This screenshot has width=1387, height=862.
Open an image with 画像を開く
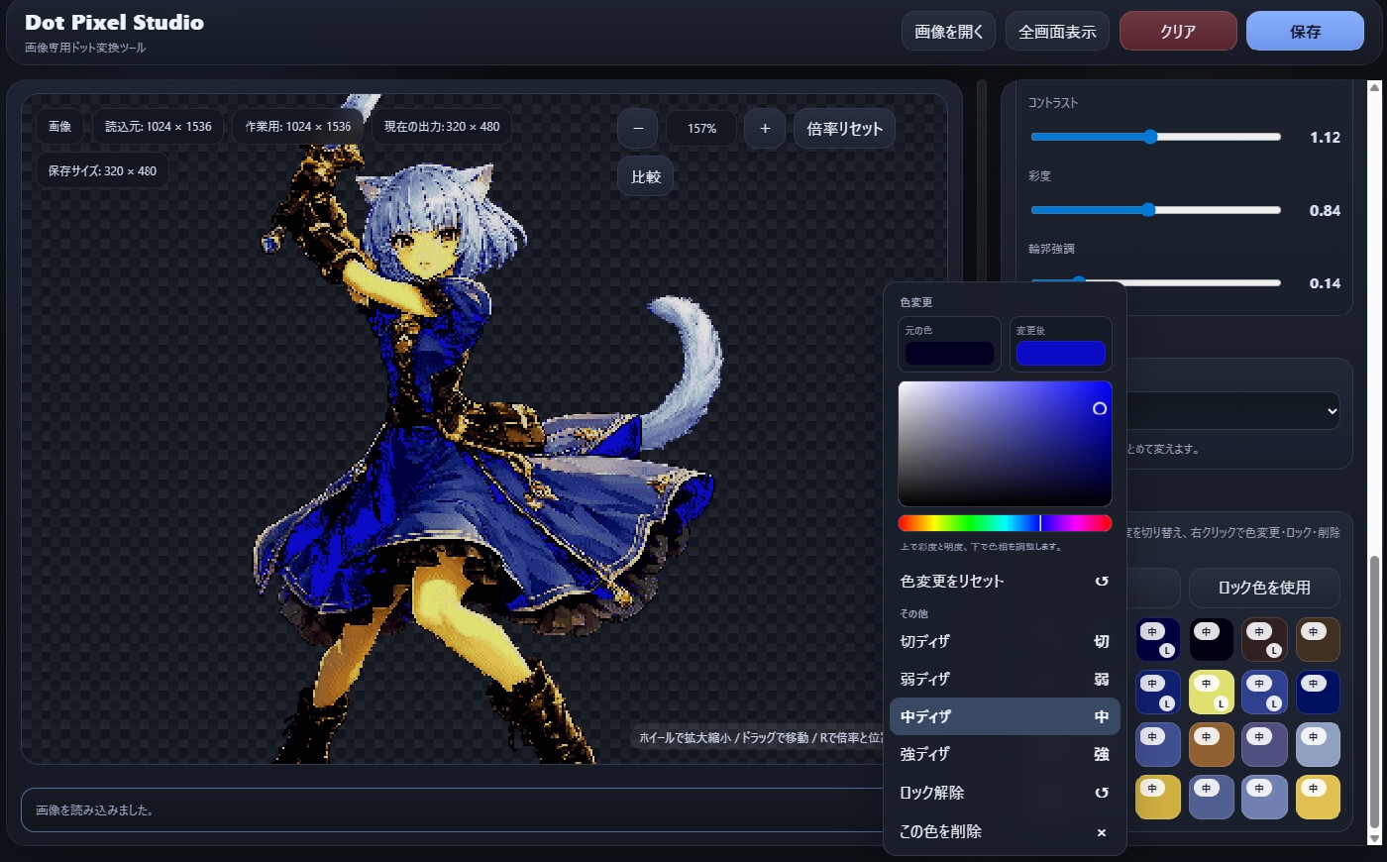point(948,32)
